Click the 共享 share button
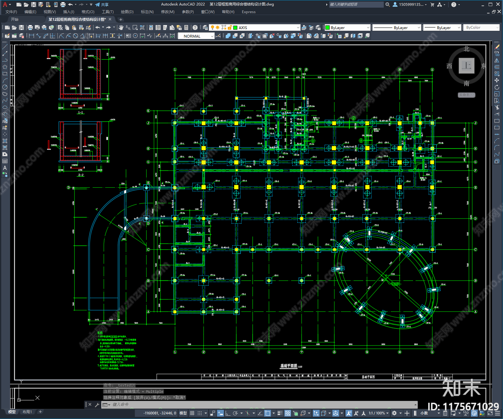This screenshot has width=503, height=419. pos(102,4)
